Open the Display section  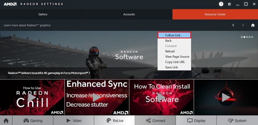[x=196, y=121]
